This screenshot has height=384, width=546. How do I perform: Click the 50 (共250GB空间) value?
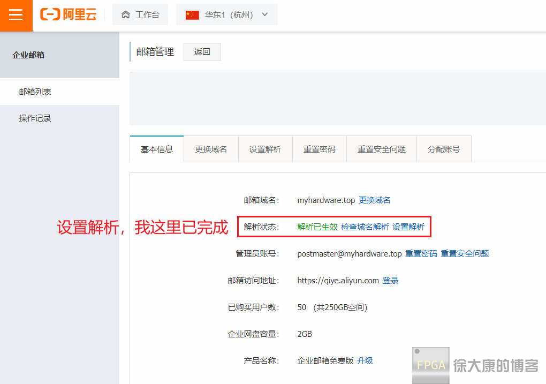point(332,308)
